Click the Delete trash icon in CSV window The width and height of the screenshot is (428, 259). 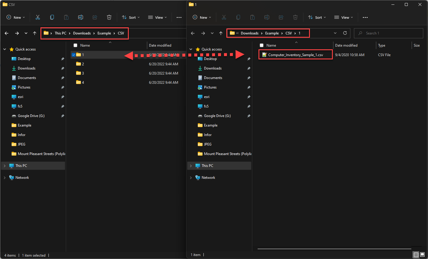point(109,17)
